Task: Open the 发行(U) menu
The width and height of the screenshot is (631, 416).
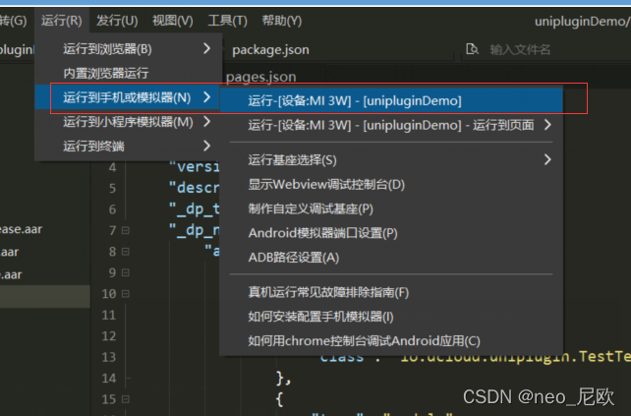Action: point(117,20)
